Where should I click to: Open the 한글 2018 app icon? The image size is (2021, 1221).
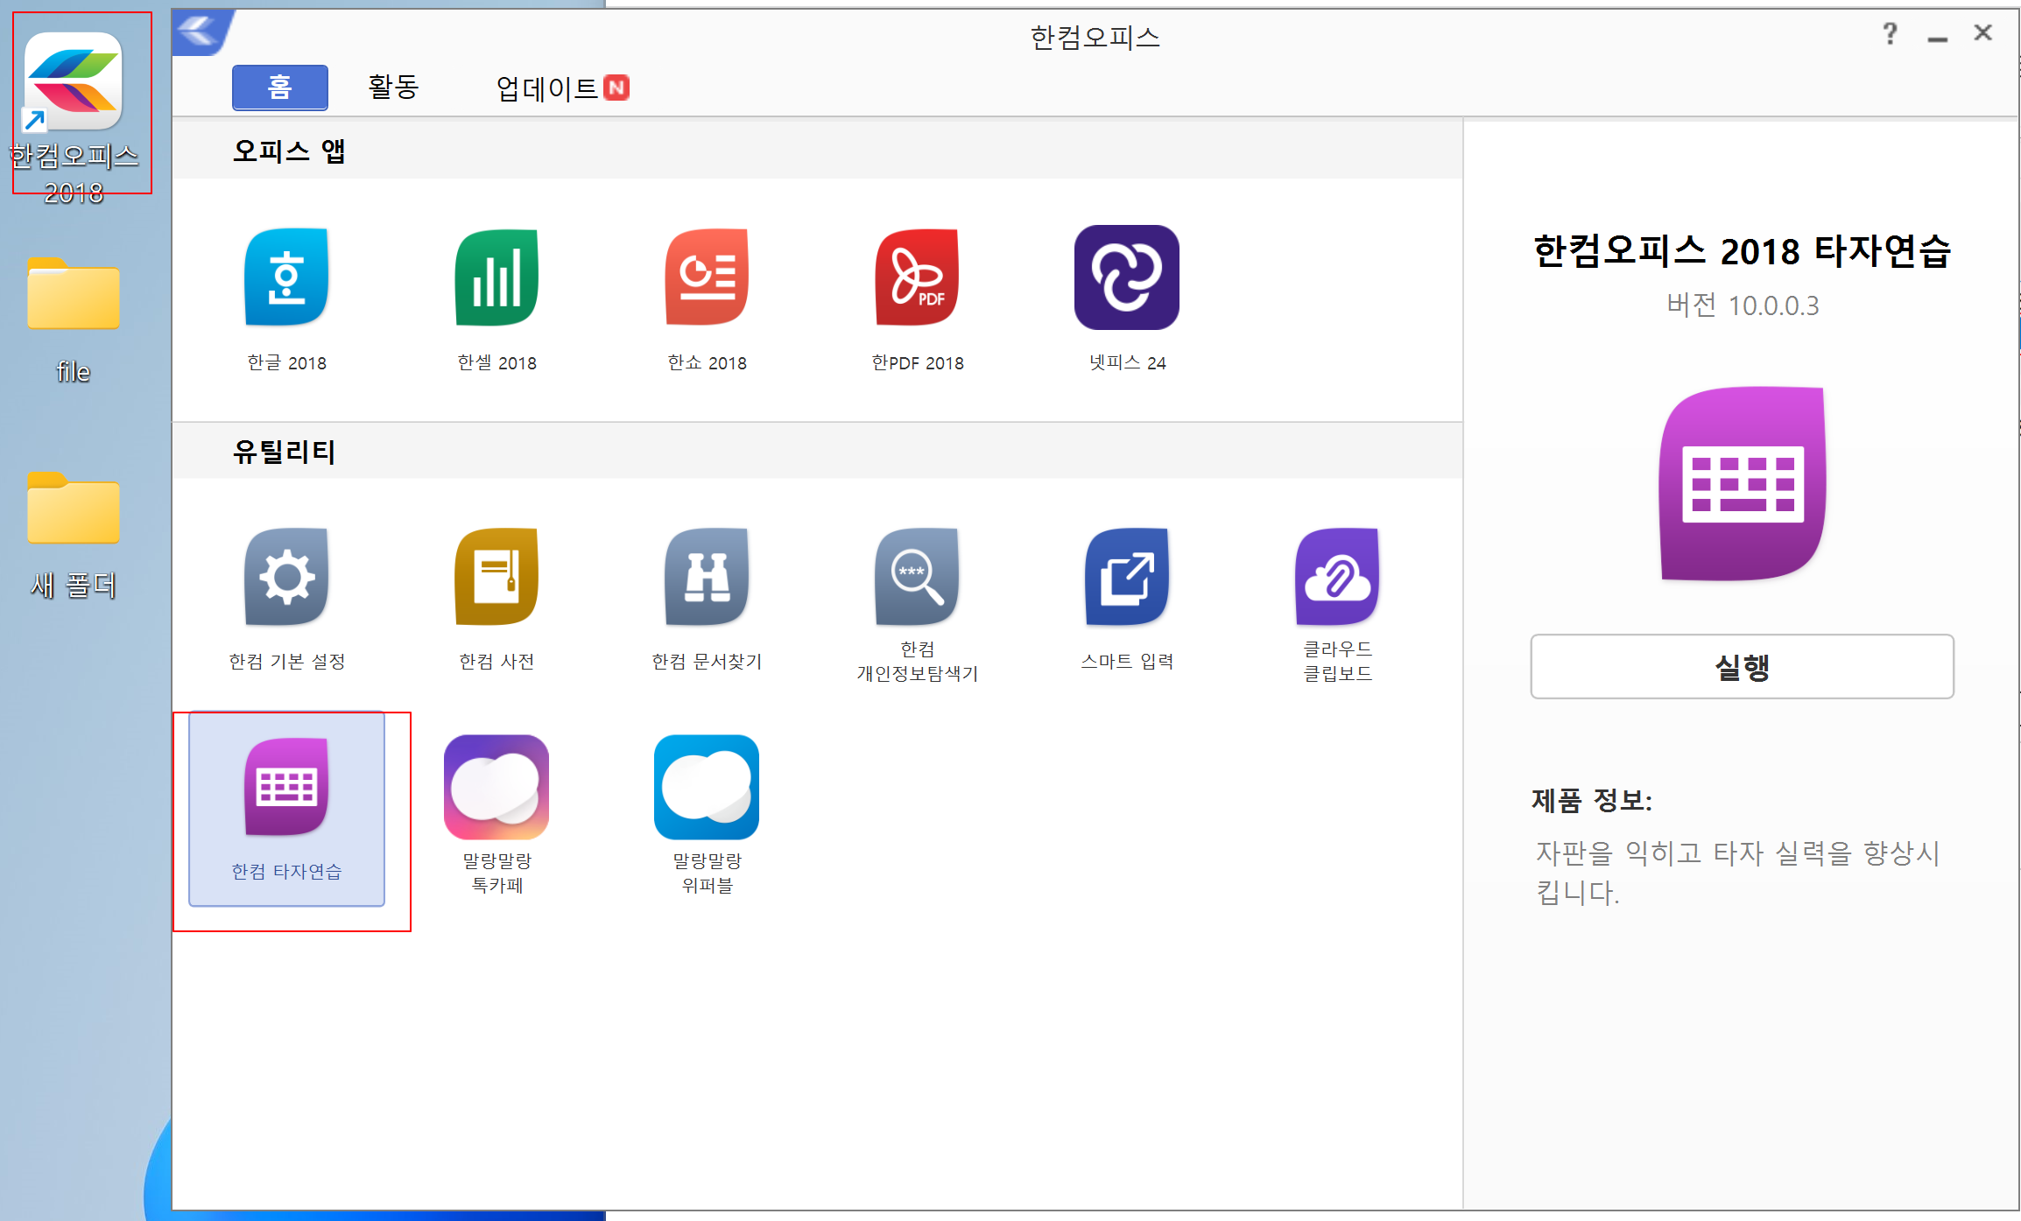(x=286, y=277)
